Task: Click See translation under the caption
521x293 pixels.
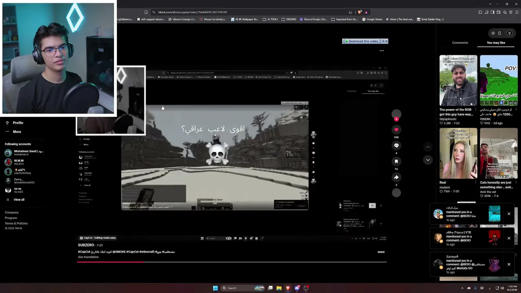Action: click(x=88, y=257)
